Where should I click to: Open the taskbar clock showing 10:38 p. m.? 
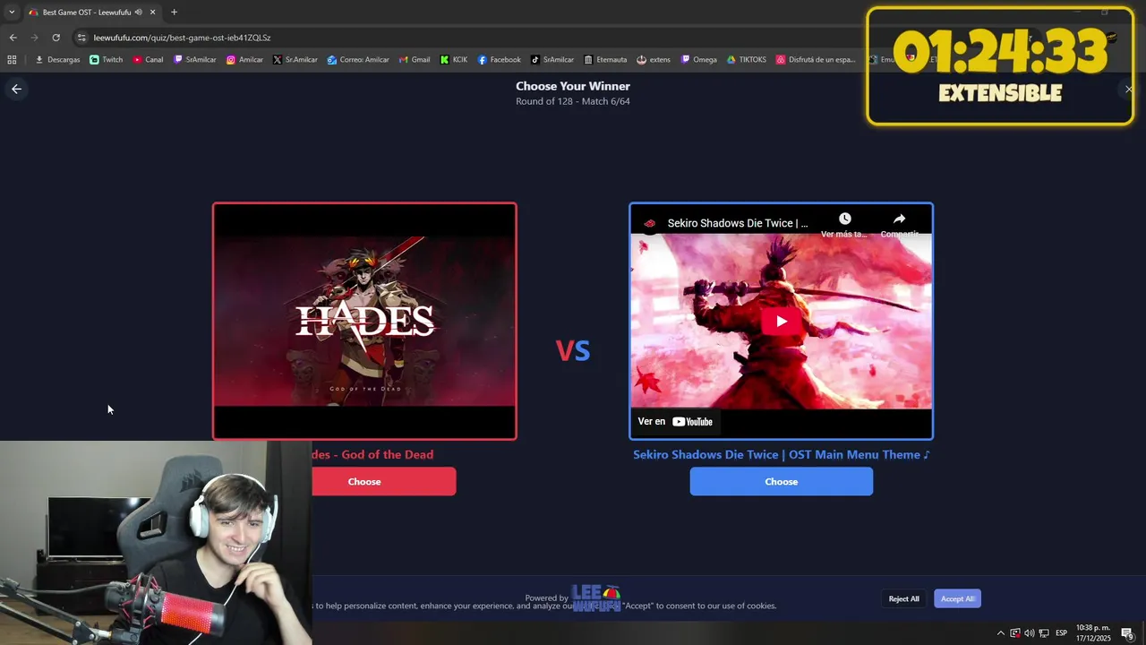coord(1093,632)
